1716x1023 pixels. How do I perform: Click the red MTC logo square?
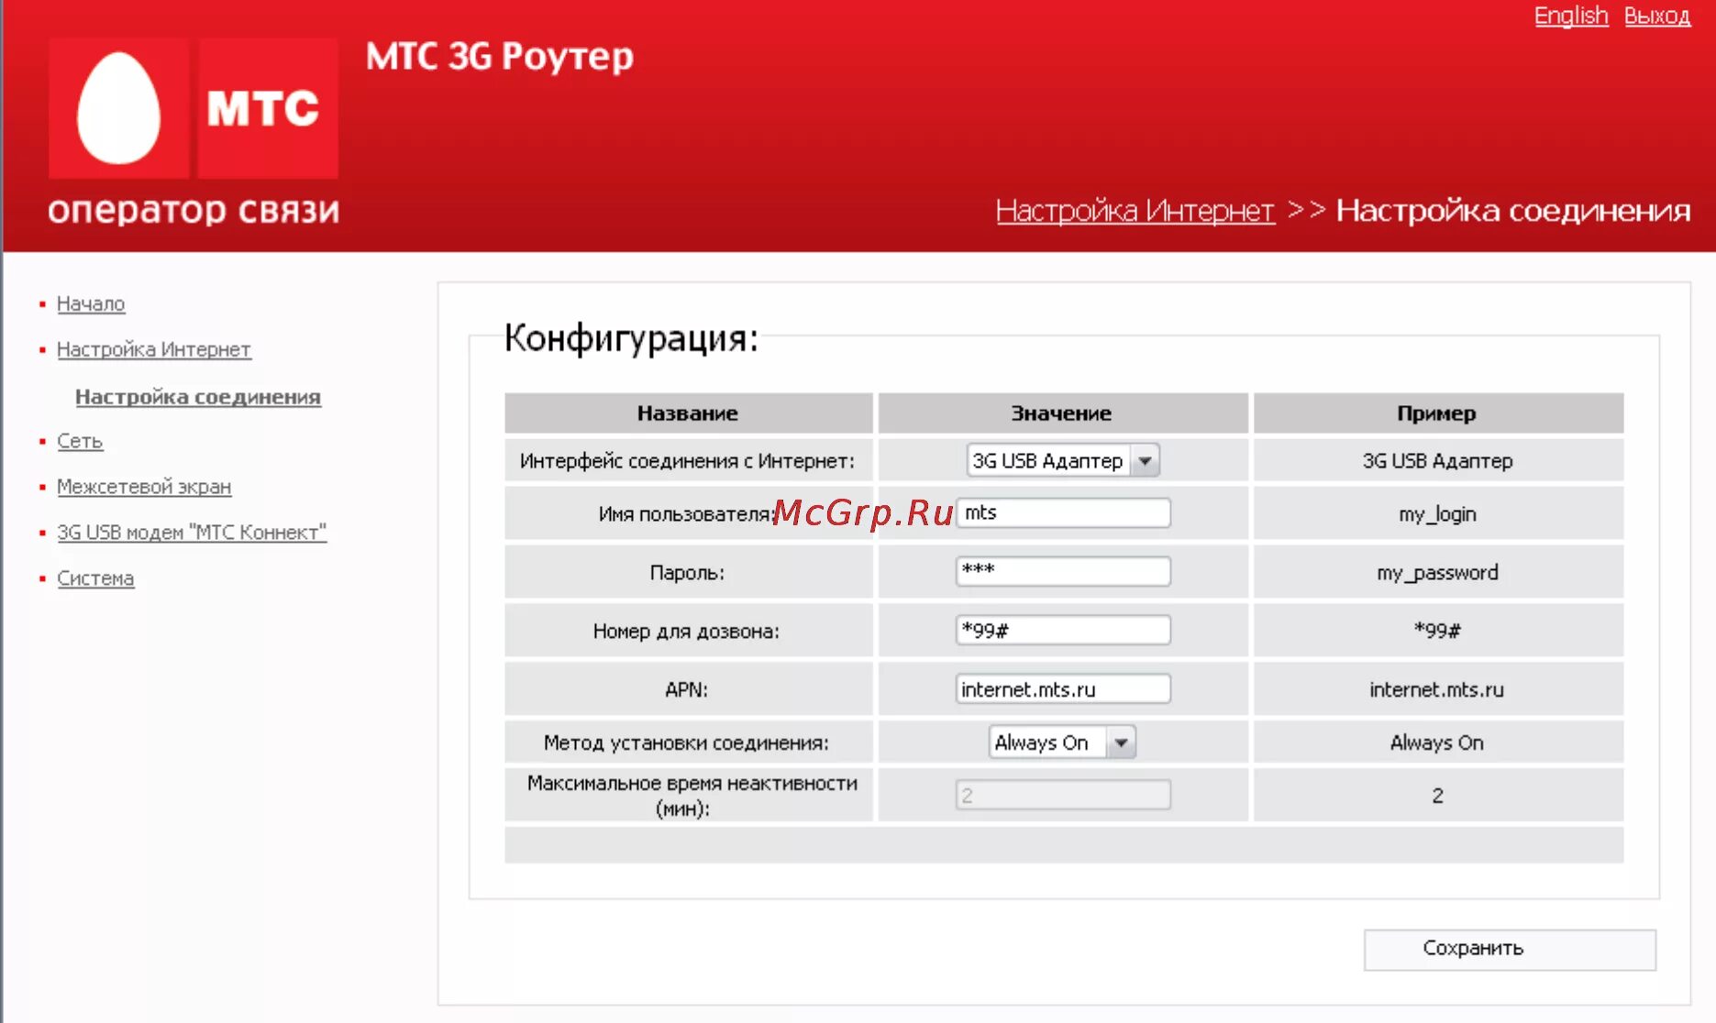click(x=267, y=108)
